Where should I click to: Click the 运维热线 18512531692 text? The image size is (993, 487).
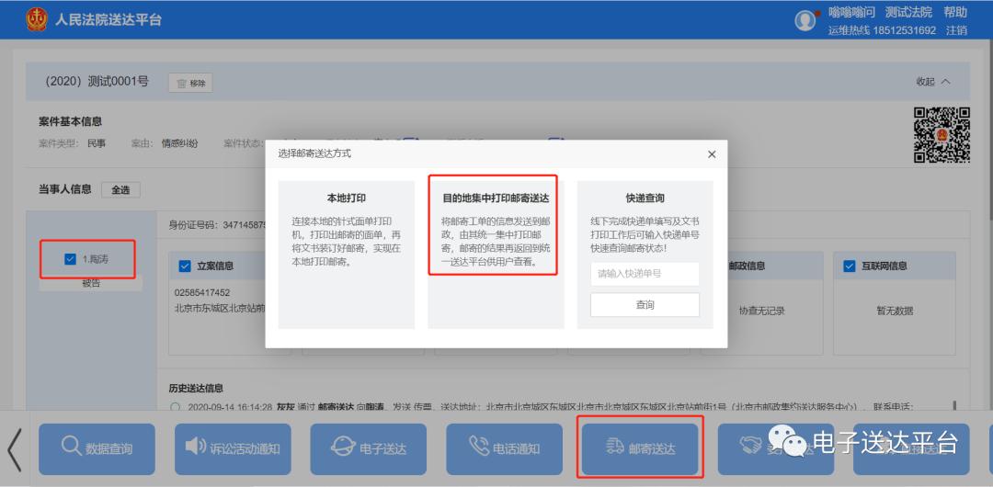tap(882, 29)
